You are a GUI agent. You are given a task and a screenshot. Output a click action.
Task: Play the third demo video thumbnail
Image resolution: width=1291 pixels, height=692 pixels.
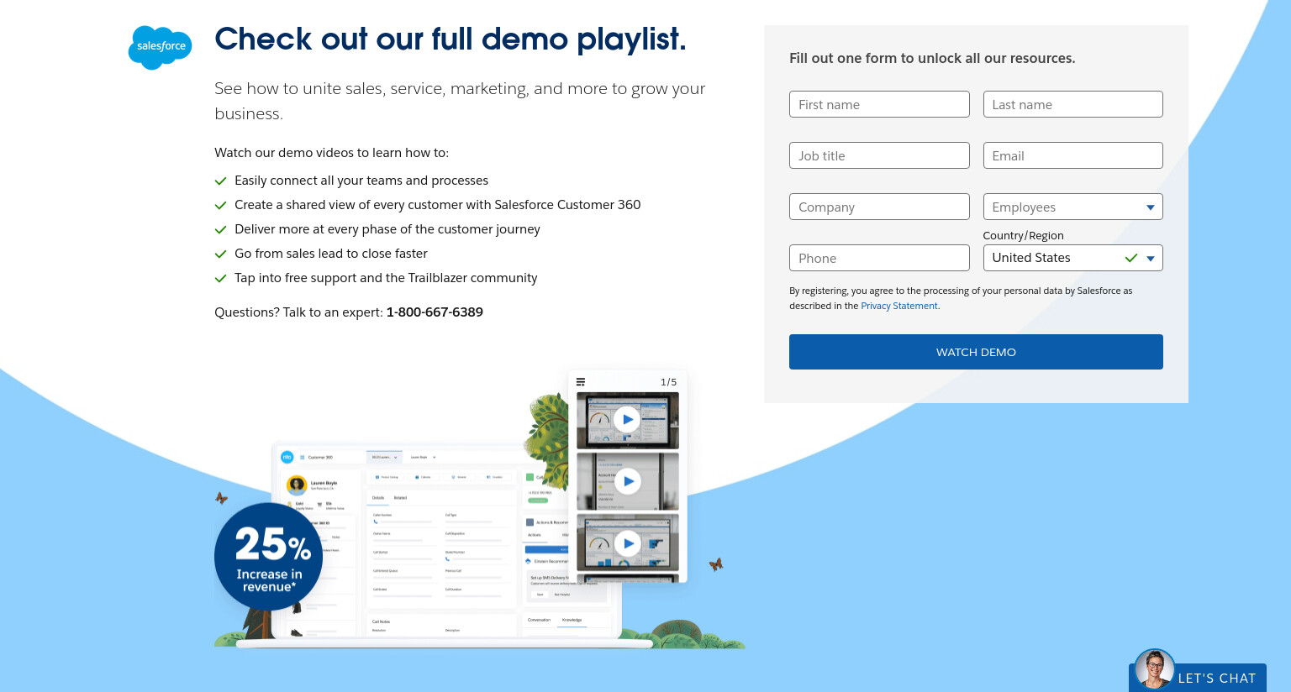627,543
